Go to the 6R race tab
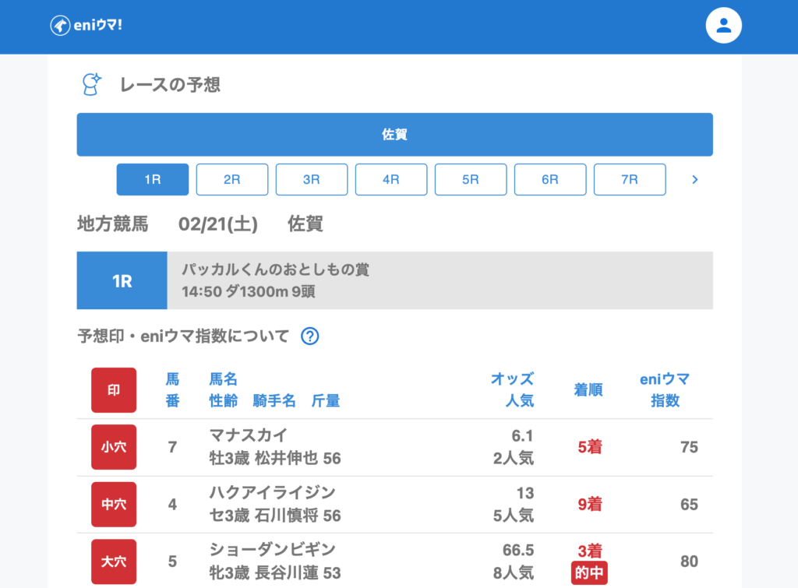Viewport: 798px width, 588px height. (x=550, y=179)
